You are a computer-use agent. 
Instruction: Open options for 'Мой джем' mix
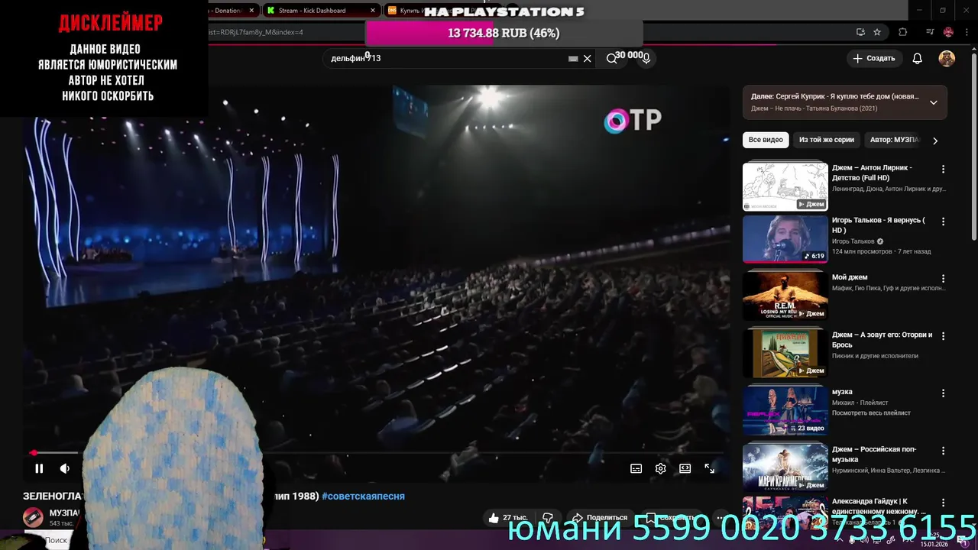point(943,279)
